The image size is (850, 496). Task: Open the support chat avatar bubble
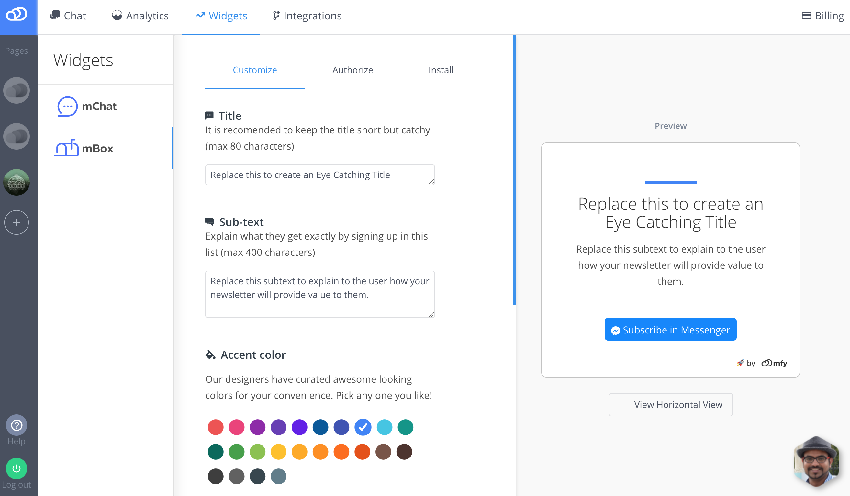pyautogui.click(x=816, y=461)
